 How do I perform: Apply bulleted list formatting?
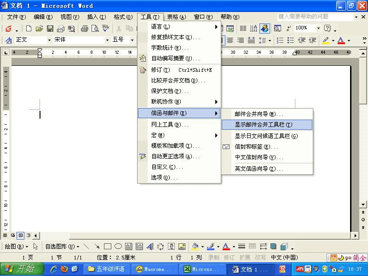point(291,40)
